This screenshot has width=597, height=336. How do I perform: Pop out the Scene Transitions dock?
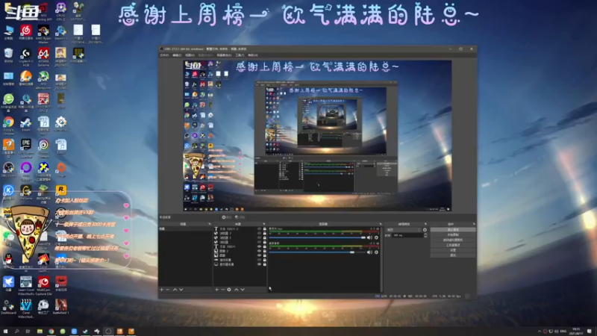click(425, 224)
